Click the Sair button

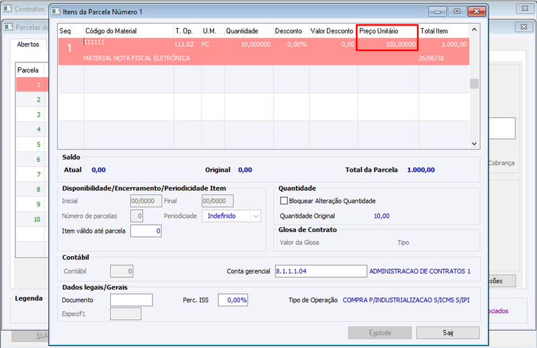click(448, 333)
